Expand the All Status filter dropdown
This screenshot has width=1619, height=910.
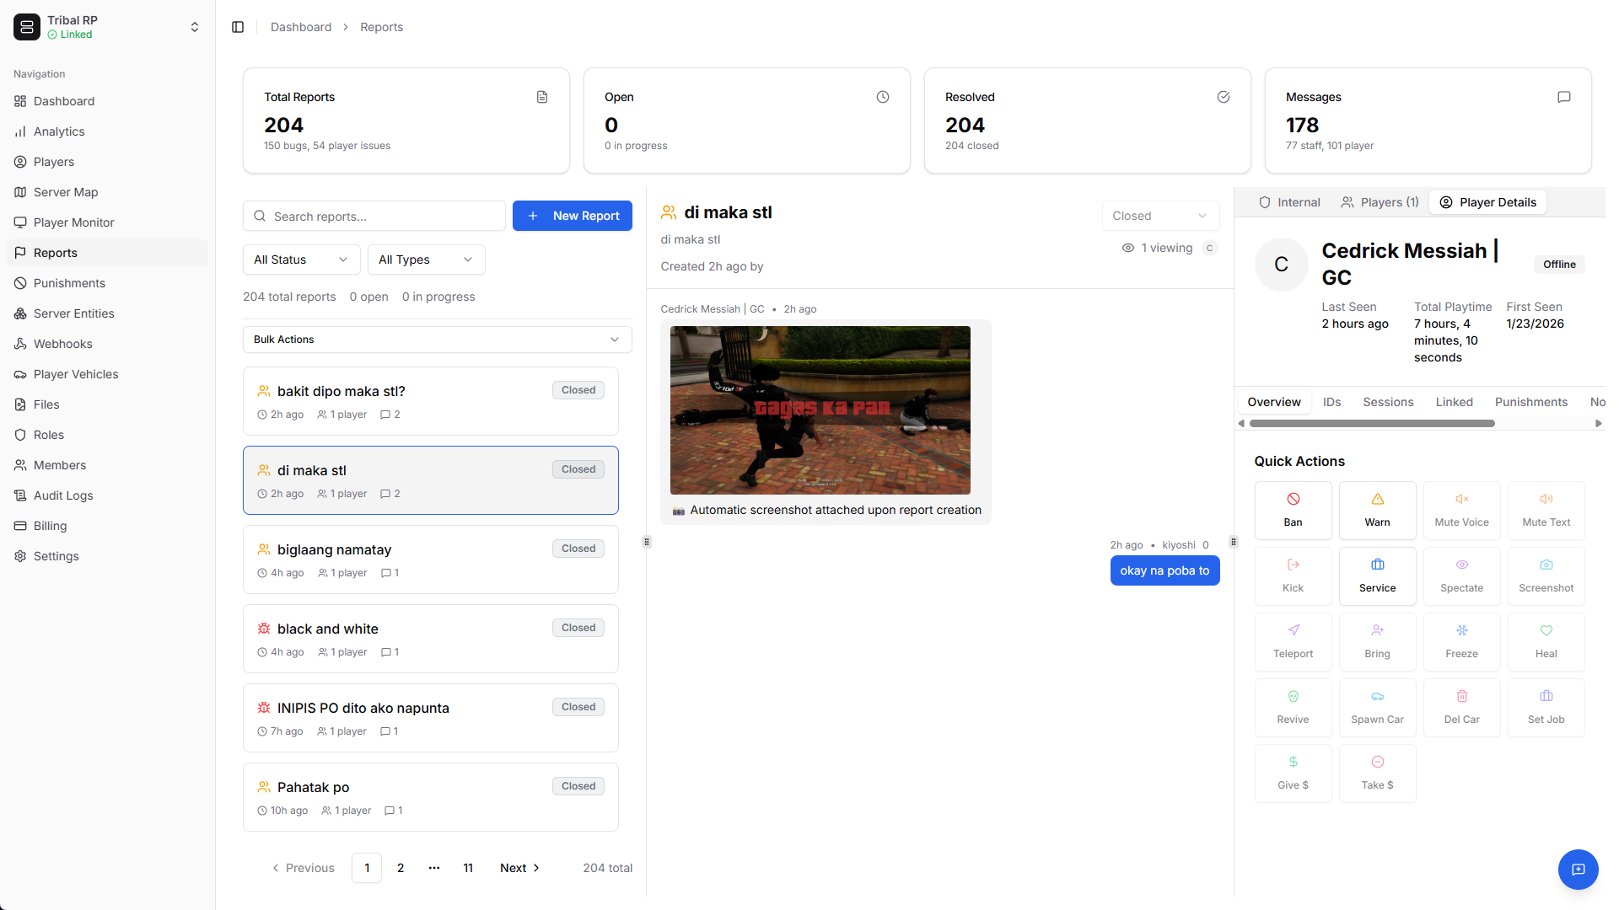click(300, 260)
